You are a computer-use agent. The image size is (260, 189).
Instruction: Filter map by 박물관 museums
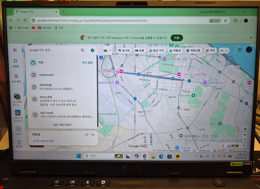[x=175, y=50]
